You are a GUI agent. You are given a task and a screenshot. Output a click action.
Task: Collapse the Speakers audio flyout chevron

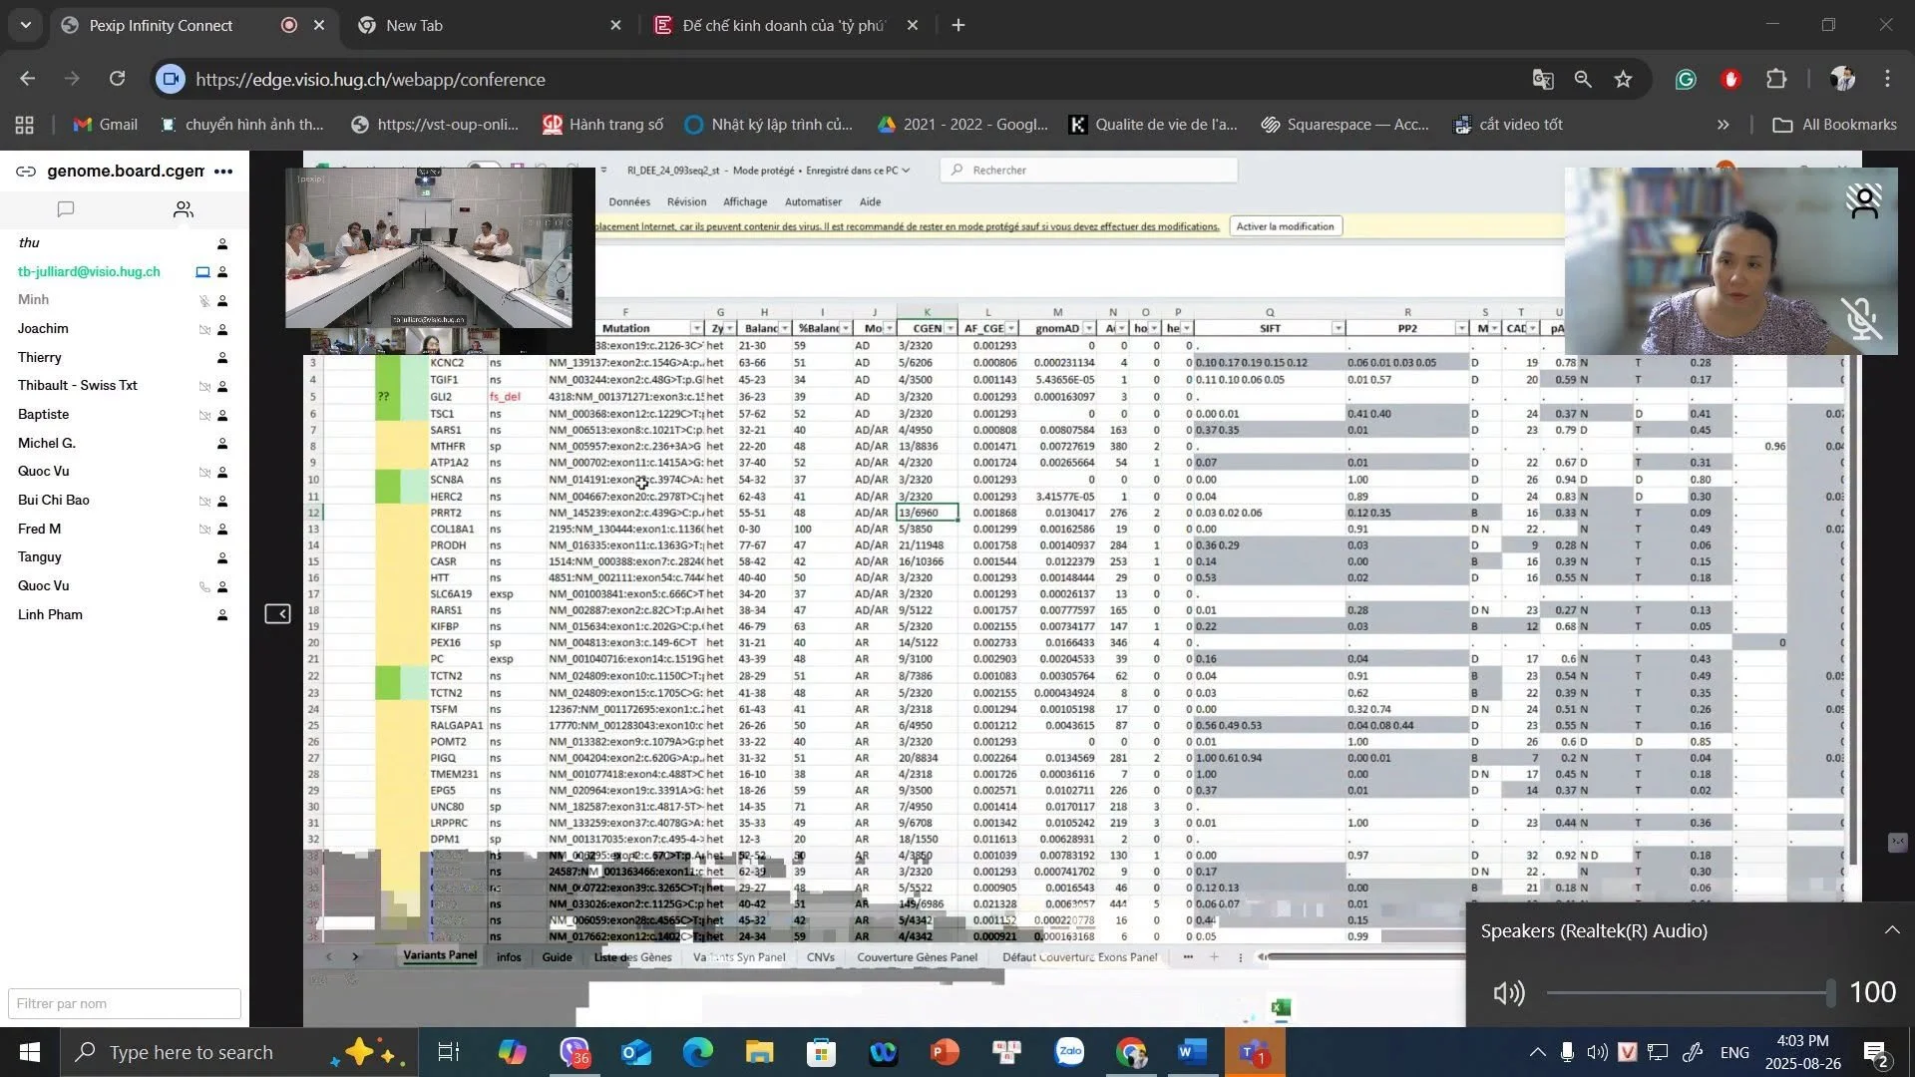click(1891, 930)
